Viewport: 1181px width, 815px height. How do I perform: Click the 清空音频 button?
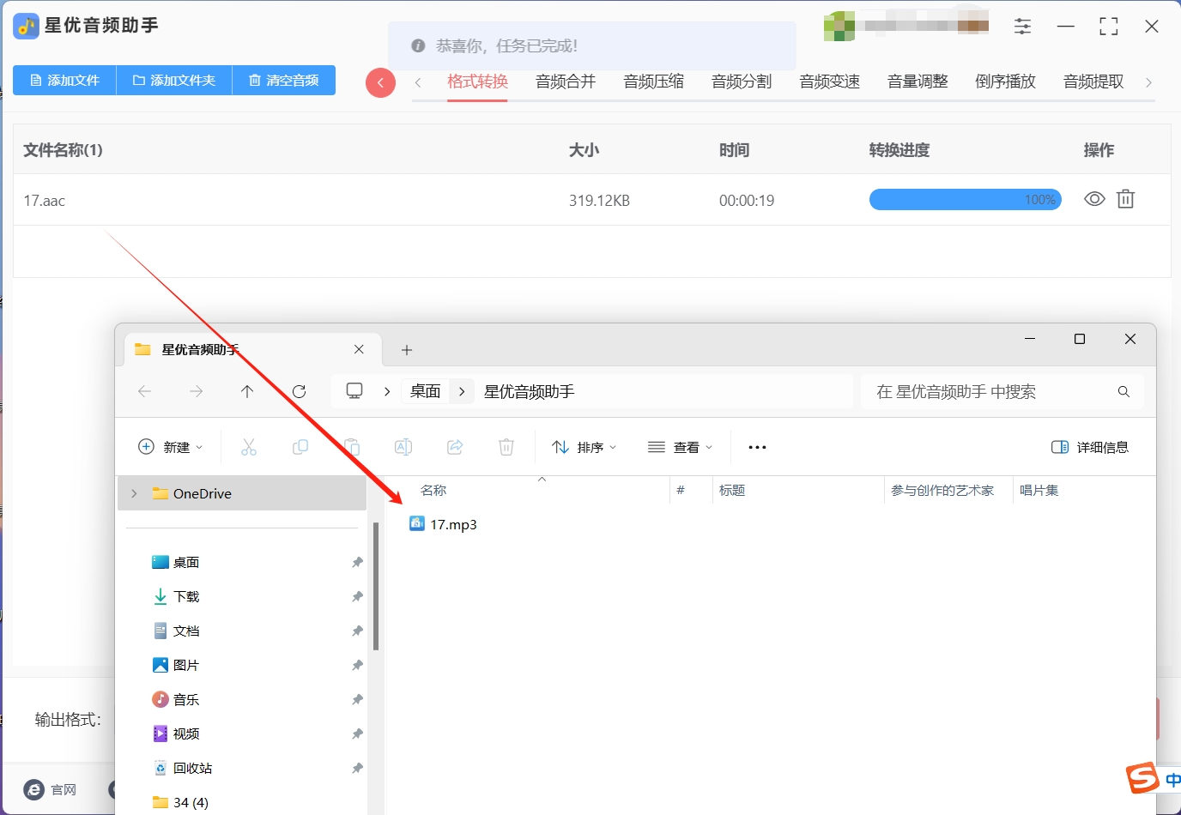click(x=284, y=81)
